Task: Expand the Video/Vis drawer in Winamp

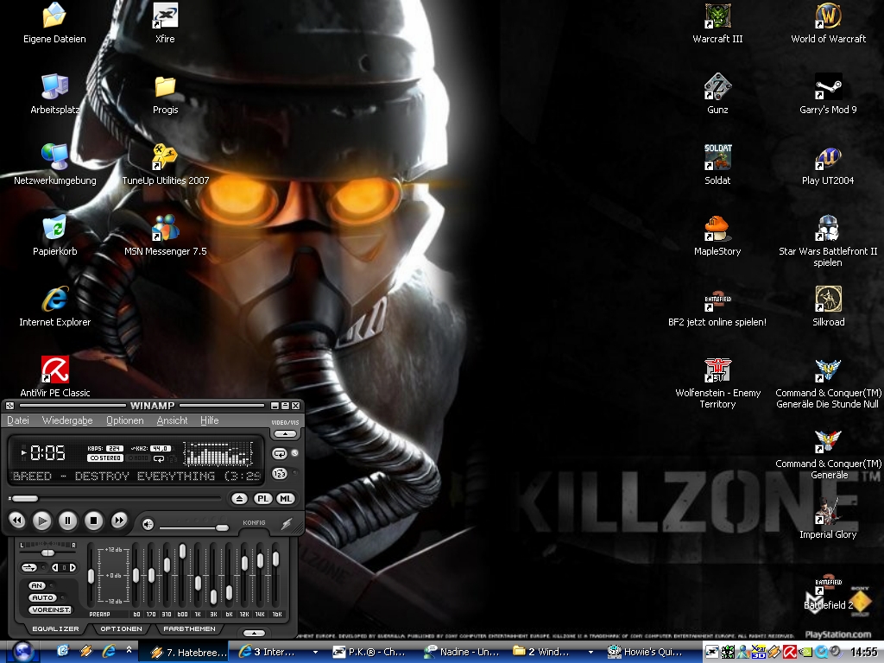Action: [x=285, y=434]
